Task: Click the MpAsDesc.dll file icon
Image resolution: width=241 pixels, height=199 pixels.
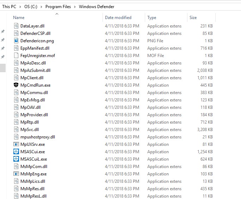Action: coord(16,63)
